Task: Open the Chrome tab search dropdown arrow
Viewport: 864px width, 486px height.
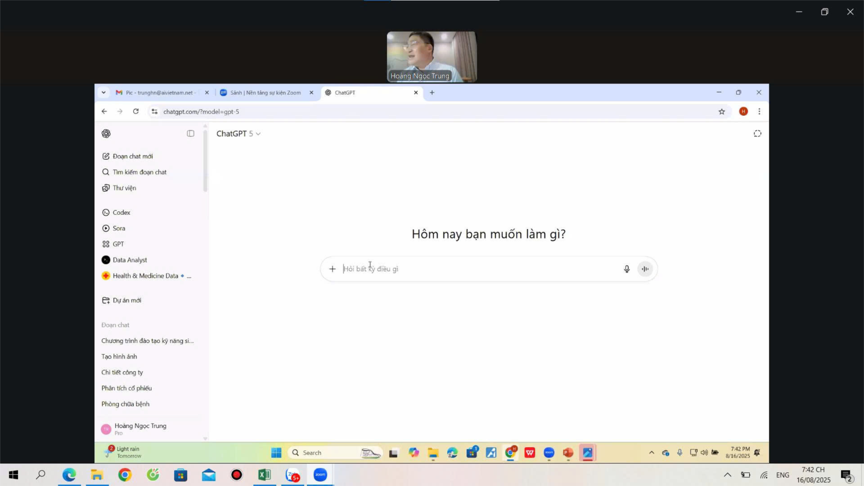Action: click(104, 92)
